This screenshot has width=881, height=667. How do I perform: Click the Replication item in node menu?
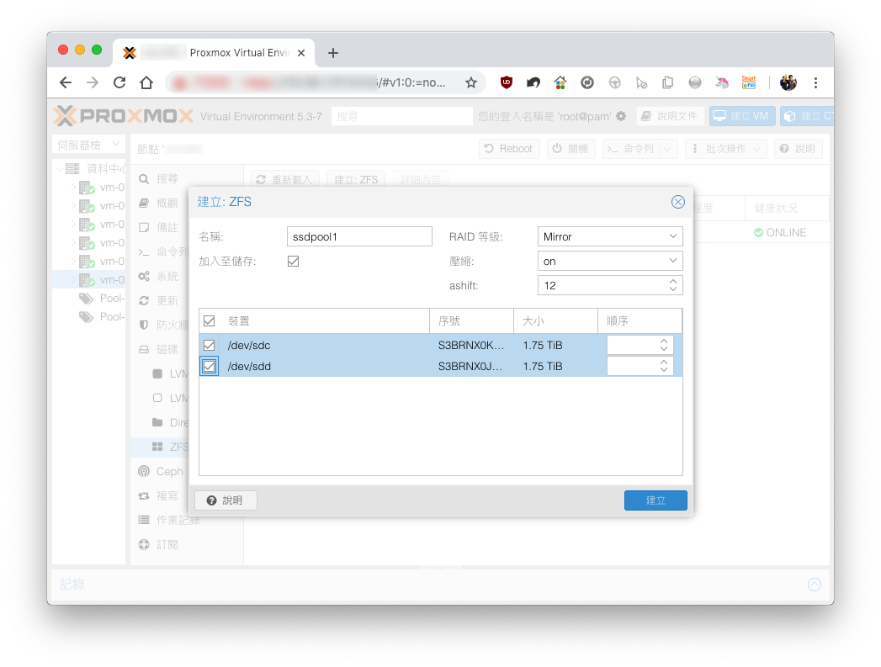167,495
